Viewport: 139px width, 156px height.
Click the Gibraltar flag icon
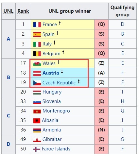coord(37,140)
